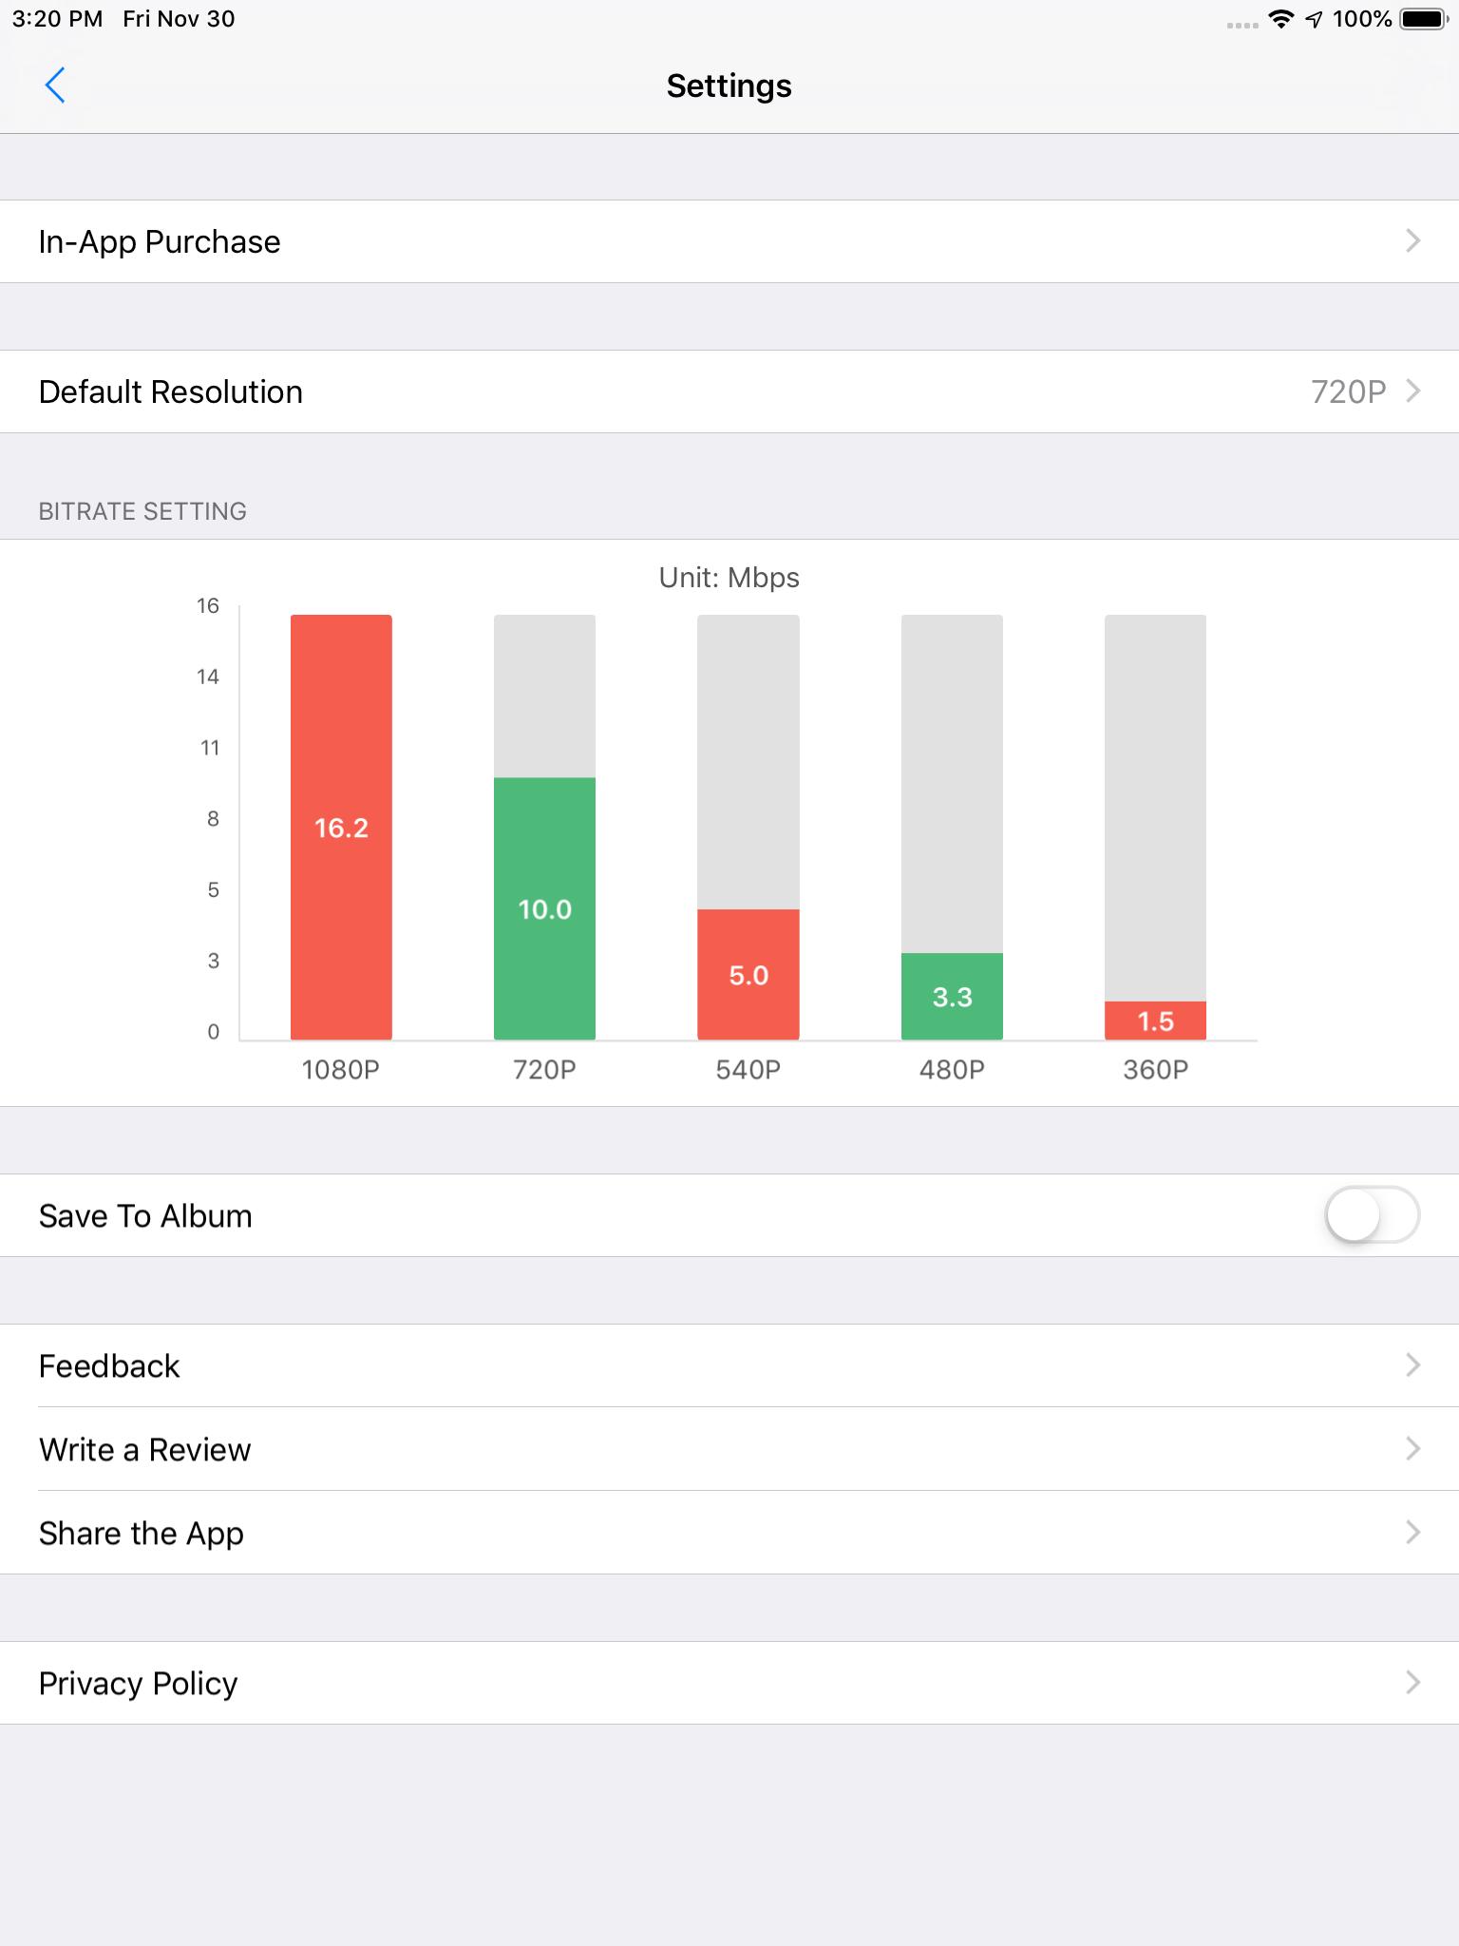Adjust the 540P bitrate bar
Image resolution: width=1459 pixels, height=1946 pixels.
748,974
